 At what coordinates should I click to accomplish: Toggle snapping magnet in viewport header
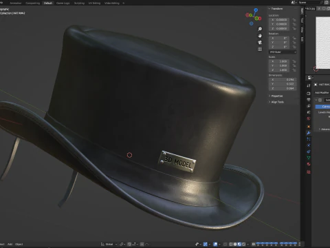[x=129, y=245]
